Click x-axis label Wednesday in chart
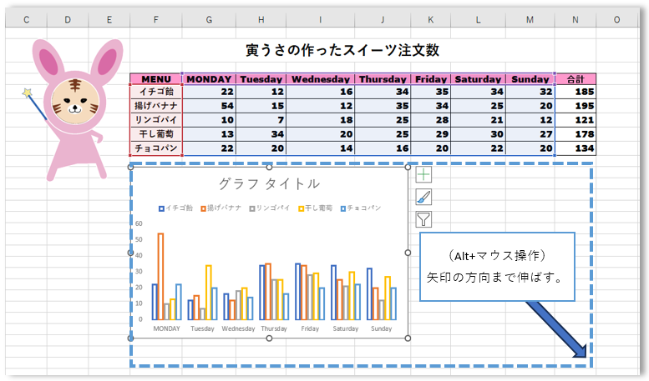 (238, 328)
